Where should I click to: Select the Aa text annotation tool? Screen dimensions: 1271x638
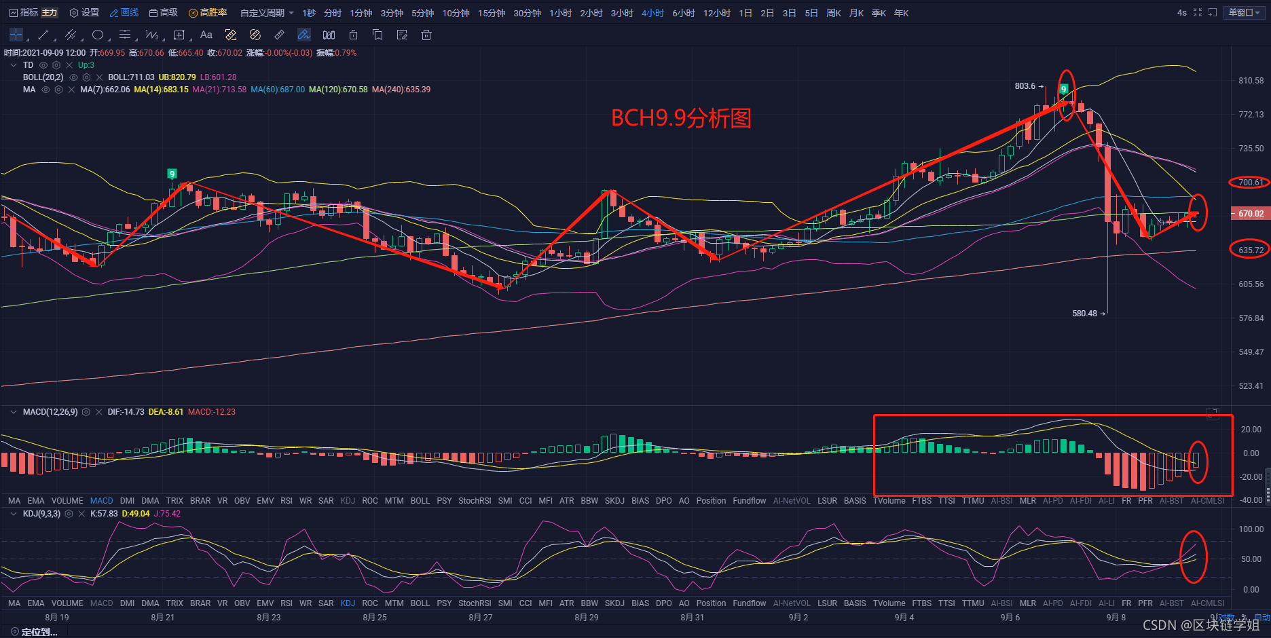point(206,35)
